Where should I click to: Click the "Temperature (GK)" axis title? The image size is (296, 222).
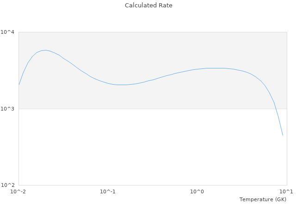click(263, 199)
